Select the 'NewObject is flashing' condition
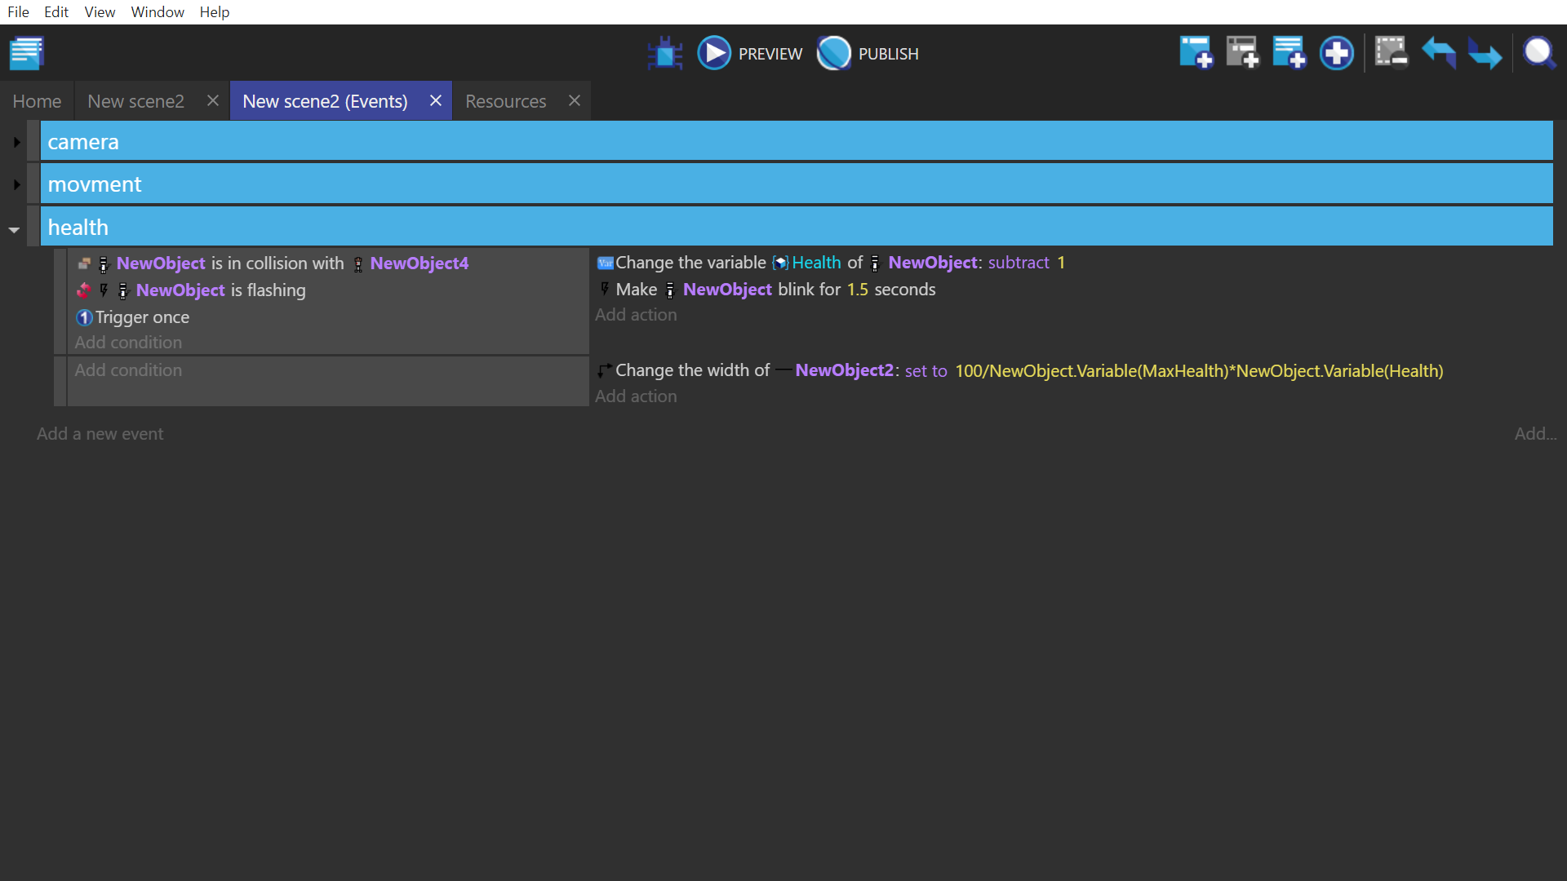Screen dimensions: 1567x881 (x=220, y=290)
